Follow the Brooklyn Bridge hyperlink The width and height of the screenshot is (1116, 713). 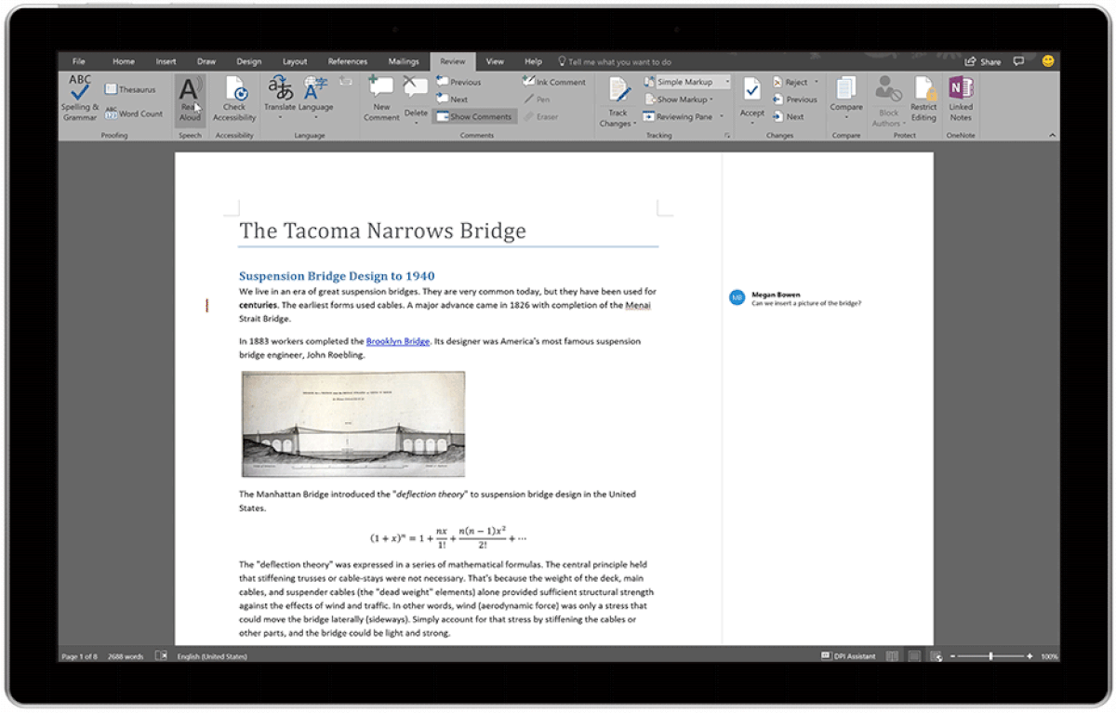pos(397,341)
